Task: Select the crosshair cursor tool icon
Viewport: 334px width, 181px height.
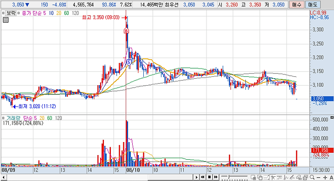Action: pos(273,177)
